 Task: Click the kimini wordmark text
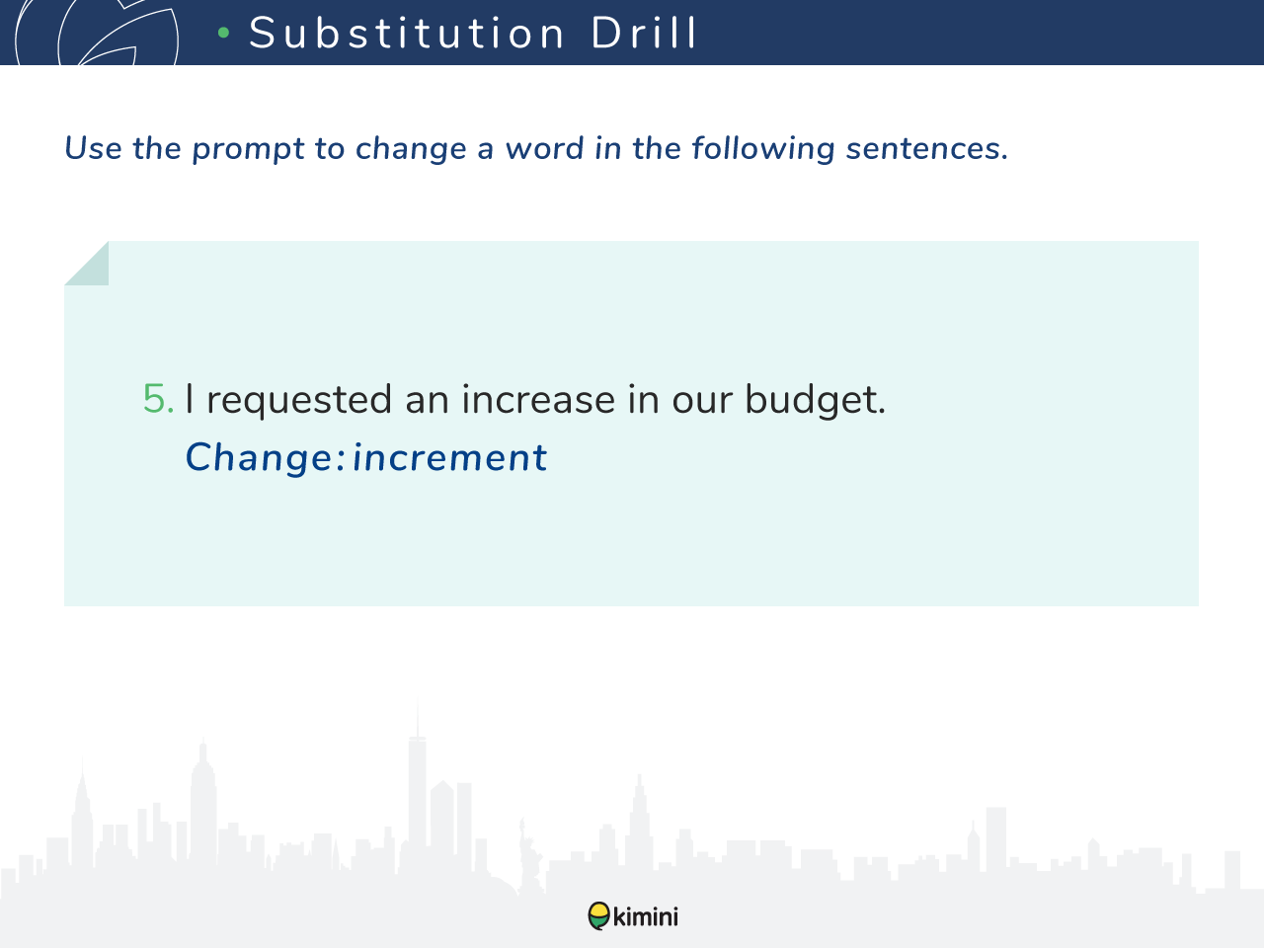[646, 916]
